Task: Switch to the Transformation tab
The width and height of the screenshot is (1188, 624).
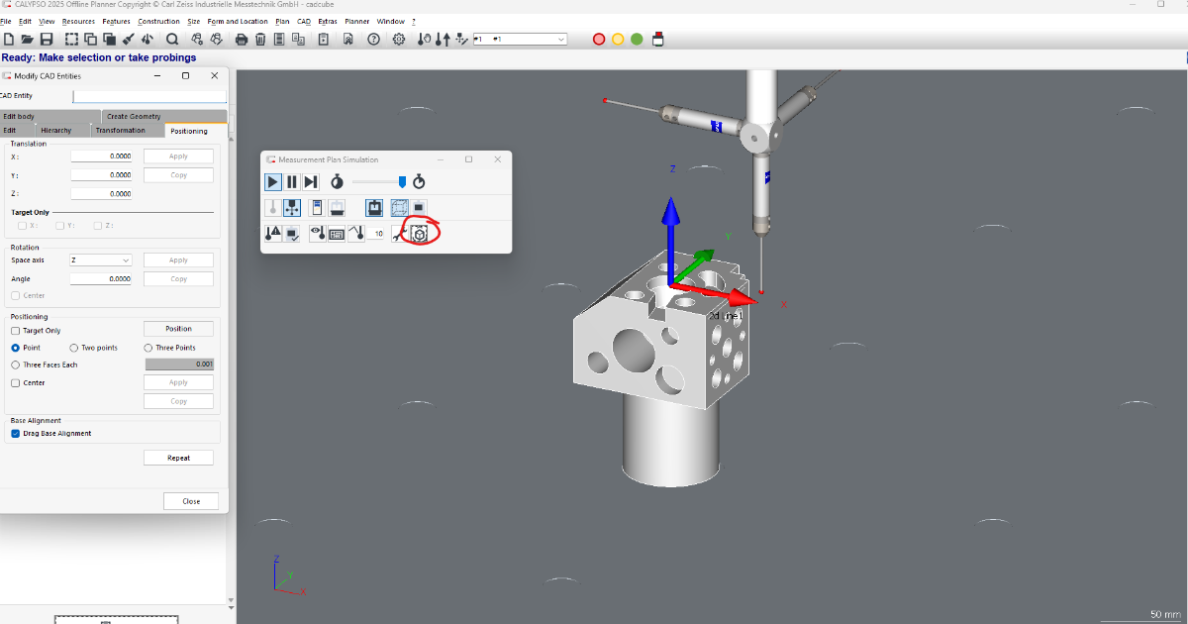Action: pyautogui.click(x=121, y=131)
